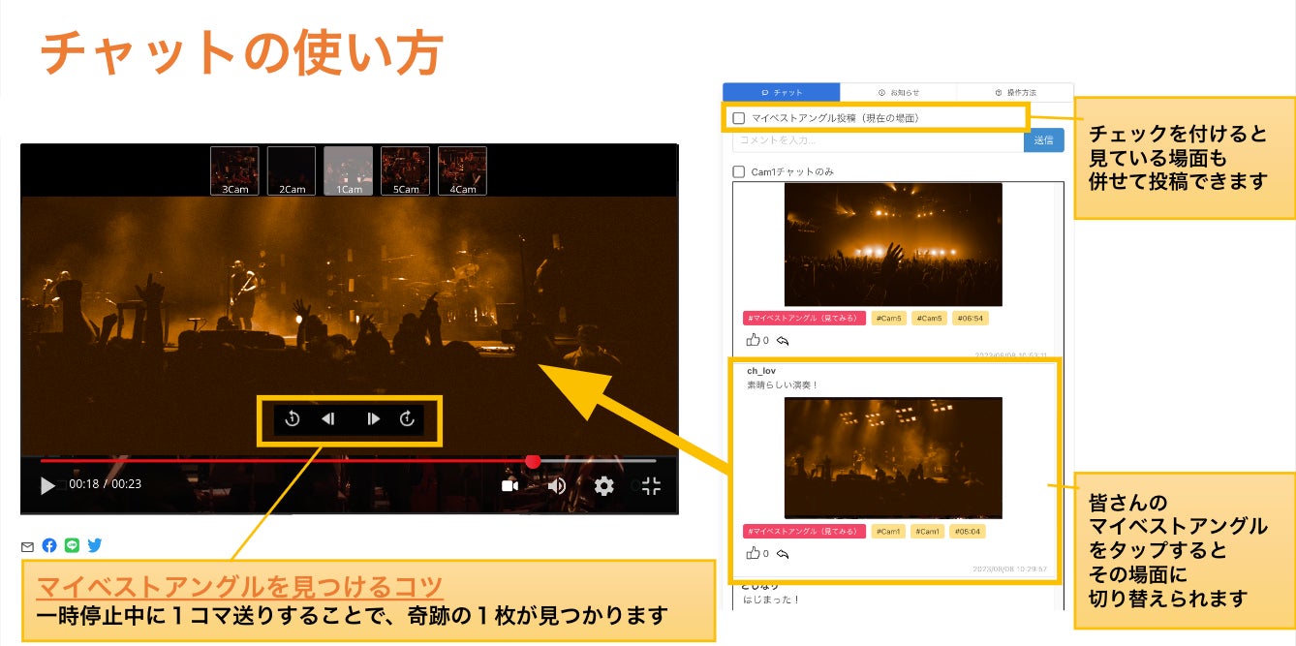Click the 00:18 / 00:23 time display
Image resolution: width=1296 pixels, height=646 pixels.
[105, 484]
